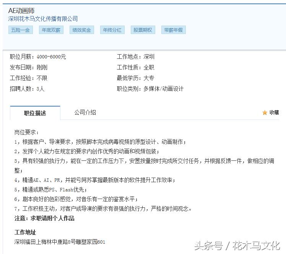
Task: Click requirement 2 about 动画和视频包装
Action: tap(87, 151)
